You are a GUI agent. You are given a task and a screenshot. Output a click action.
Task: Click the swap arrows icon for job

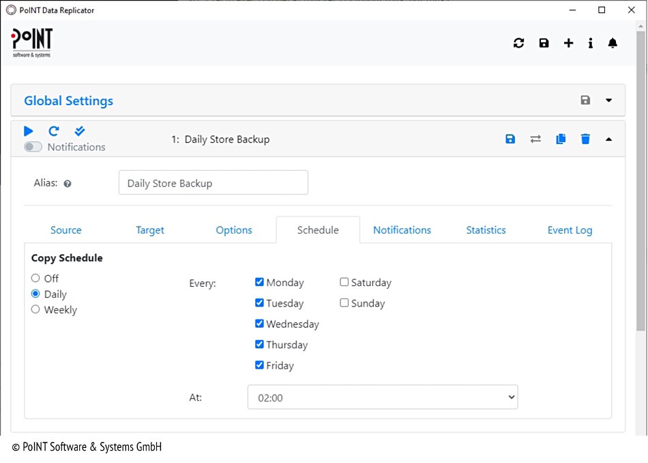535,139
